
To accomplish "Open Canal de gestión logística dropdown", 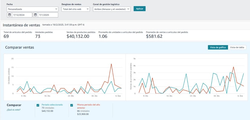I will coord(112,9).
